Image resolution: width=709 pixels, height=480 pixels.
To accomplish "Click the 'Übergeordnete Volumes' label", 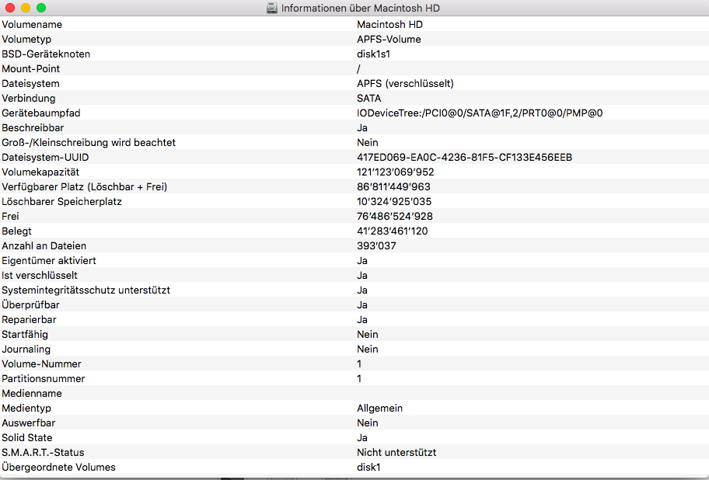I will (59, 467).
